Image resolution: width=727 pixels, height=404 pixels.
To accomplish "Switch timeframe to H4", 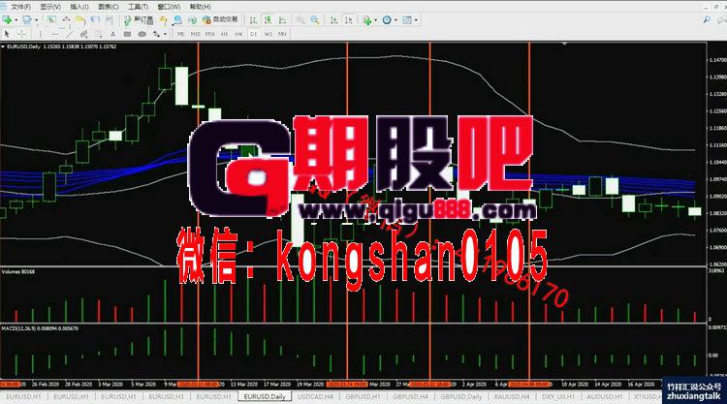I will pyautogui.click(x=238, y=34).
